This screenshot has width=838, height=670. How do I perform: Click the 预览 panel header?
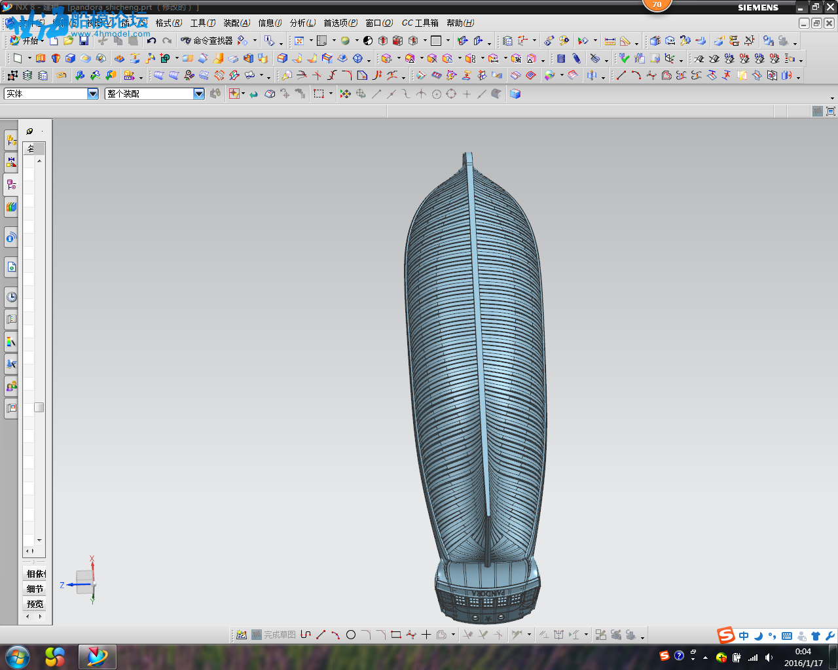pos(35,604)
